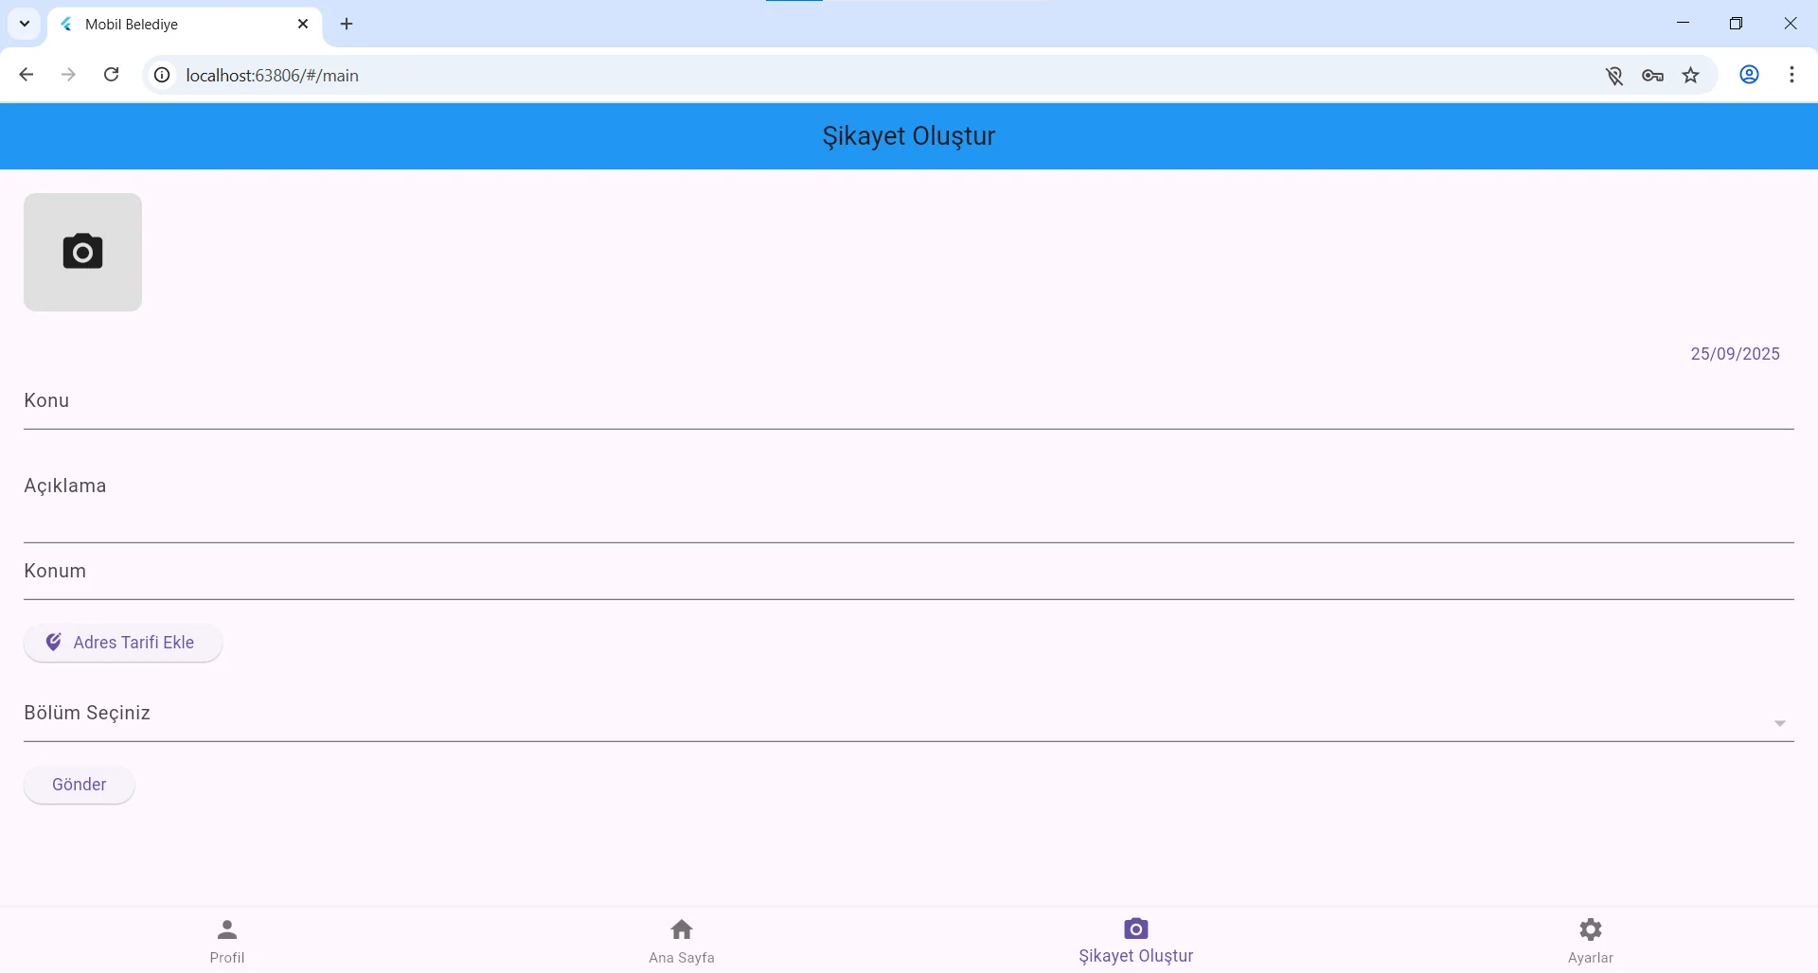The height and width of the screenshot is (973, 1818).
Task: Click the date text 25/09/2025
Action: 1735,354
